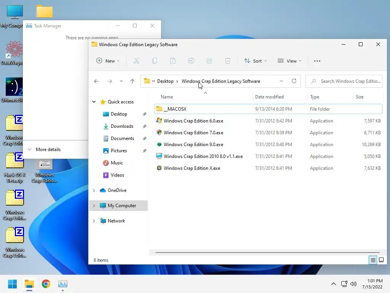Screen dimensions: 390x293
Task: Launch Google Chrome from the taskbar
Action: [46, 284]
